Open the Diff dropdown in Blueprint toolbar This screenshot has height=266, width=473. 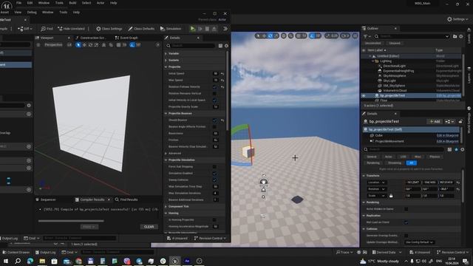pyautogui.click(x=25, y=29)
